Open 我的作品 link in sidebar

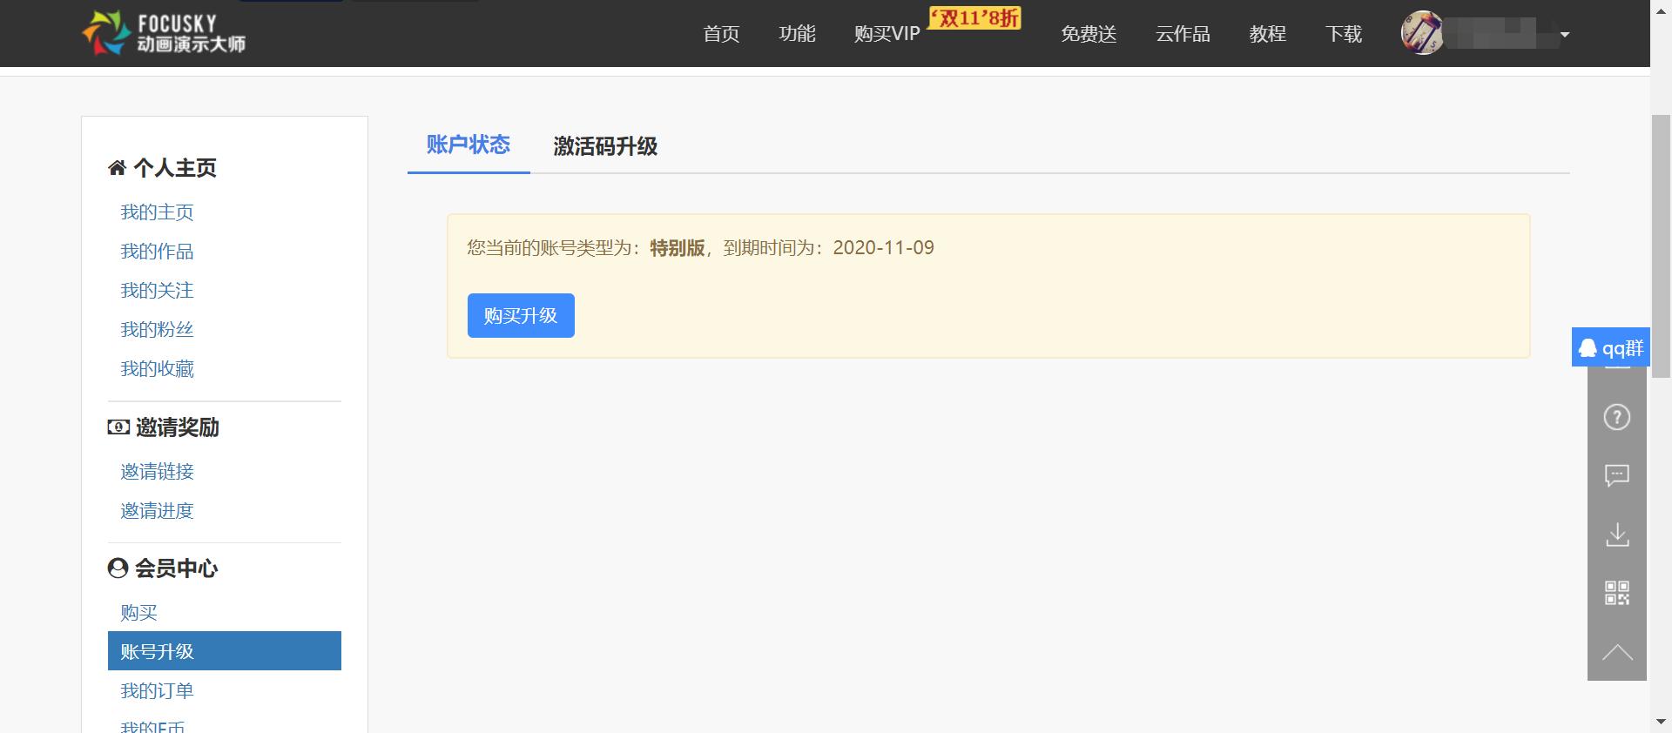[x=157, y=252]
